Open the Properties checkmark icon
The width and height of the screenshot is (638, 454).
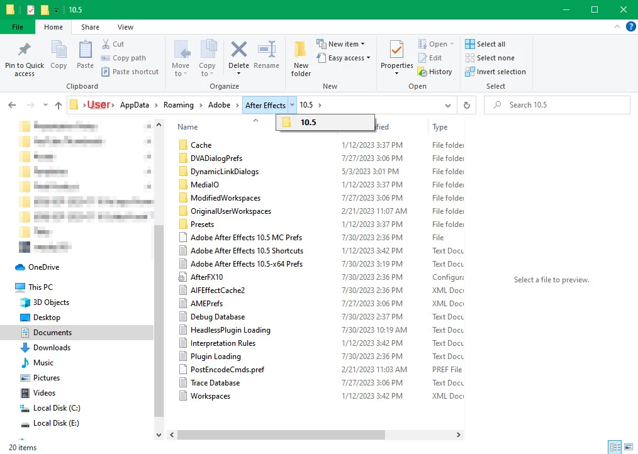click(x=396, y=50)
